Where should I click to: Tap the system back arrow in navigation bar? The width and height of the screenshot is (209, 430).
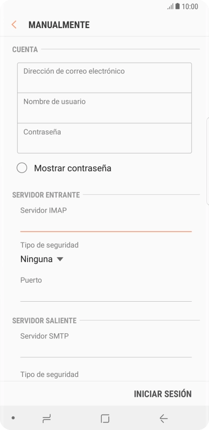coord(163,418)
